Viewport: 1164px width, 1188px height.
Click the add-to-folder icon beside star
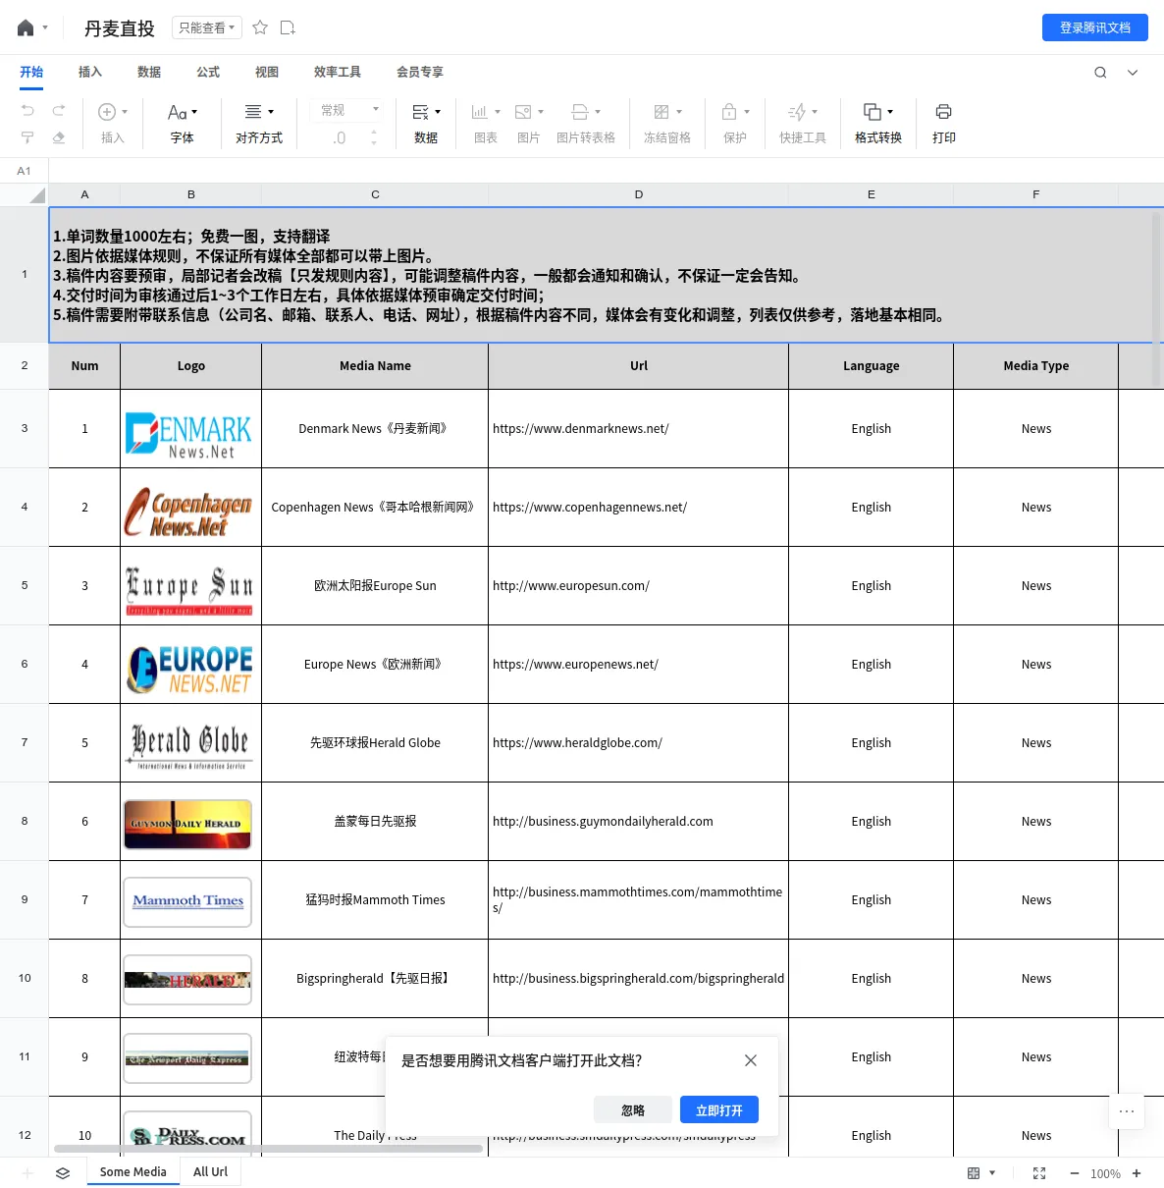coord(288,27)
